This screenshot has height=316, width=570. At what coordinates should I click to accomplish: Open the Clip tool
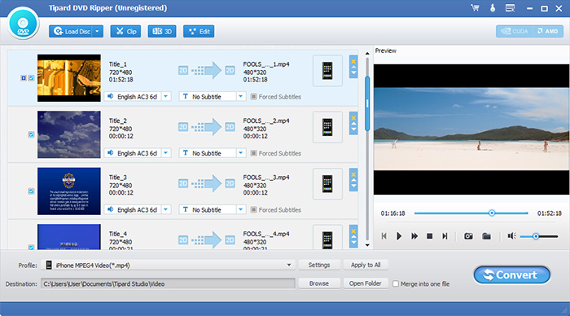tap(125, 32)
